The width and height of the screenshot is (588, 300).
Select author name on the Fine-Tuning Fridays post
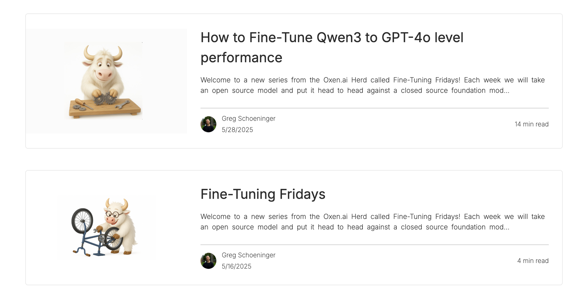(x=248, y=255)
